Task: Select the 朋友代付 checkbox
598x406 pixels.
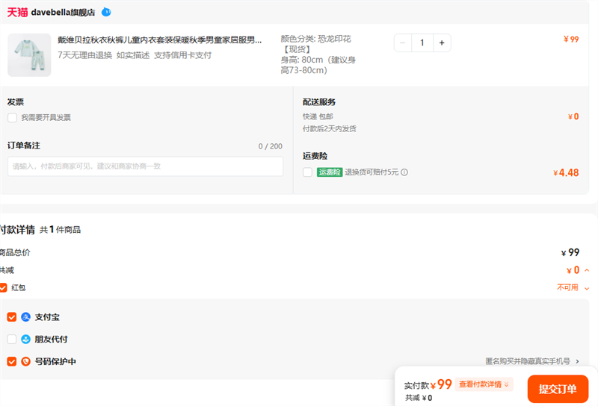Action: pyautogui.click(x=11, y=340)
